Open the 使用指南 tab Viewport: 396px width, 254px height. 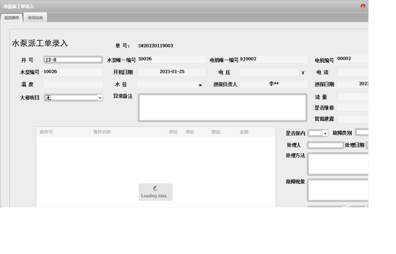point(35,18)
